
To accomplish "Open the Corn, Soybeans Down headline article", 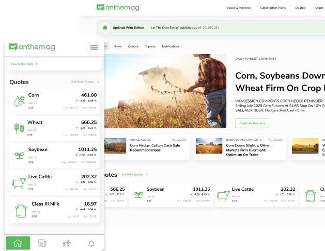I will (280, 82).
